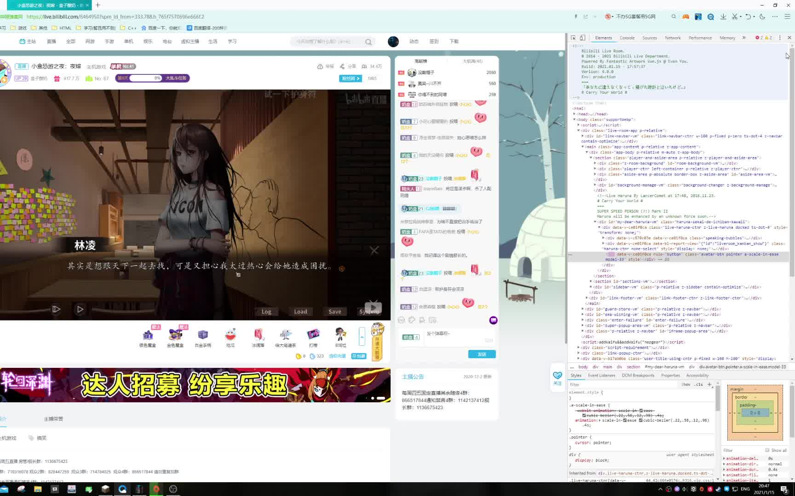The height and width of the screenshot is (496, 795).
Task: Open the Event Listeners pane tab
Action: pos(601,375)
